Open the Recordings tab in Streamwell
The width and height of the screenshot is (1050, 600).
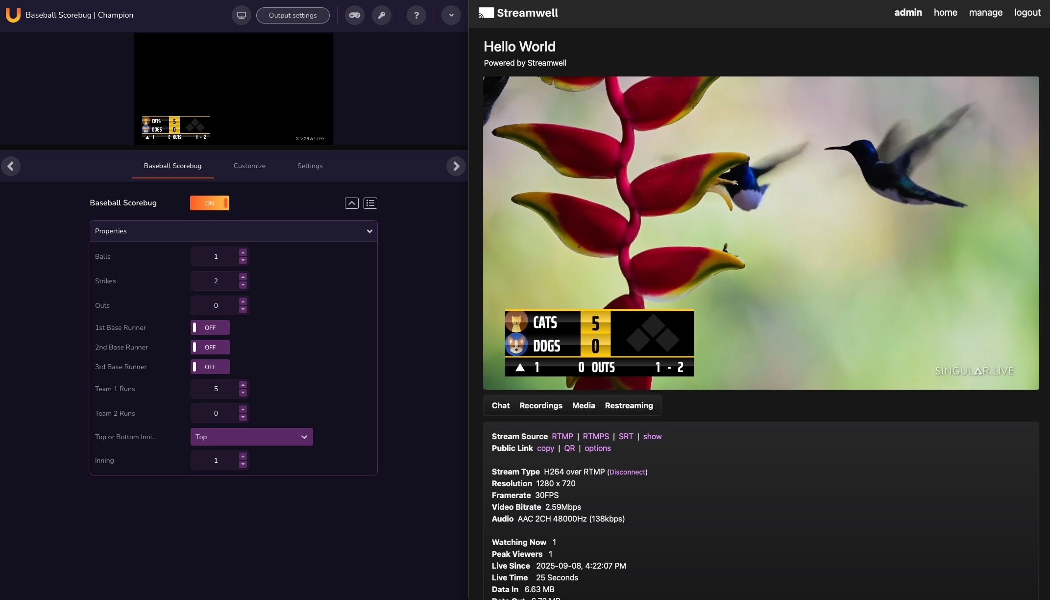(x=540, y=405)
